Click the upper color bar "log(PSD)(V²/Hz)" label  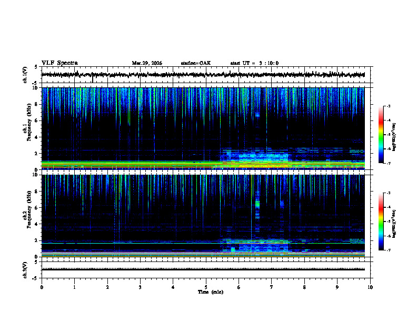pos(394,137)
